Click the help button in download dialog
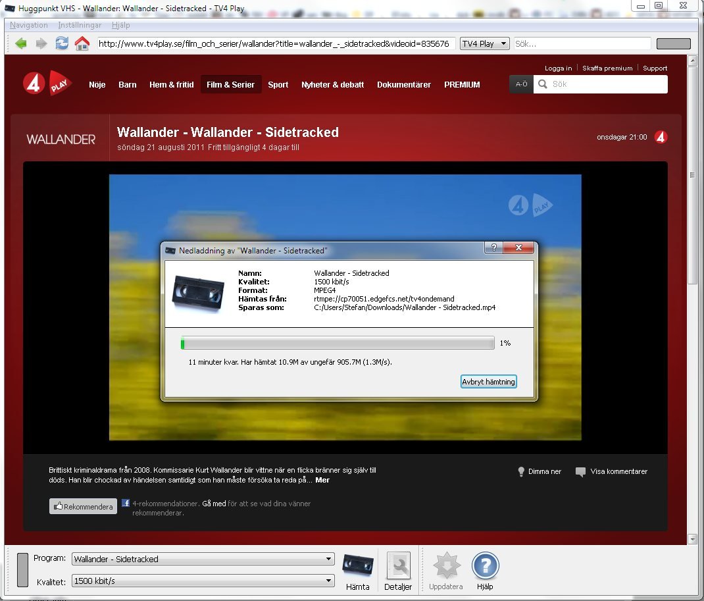704x601 pixels. point(494,248)
